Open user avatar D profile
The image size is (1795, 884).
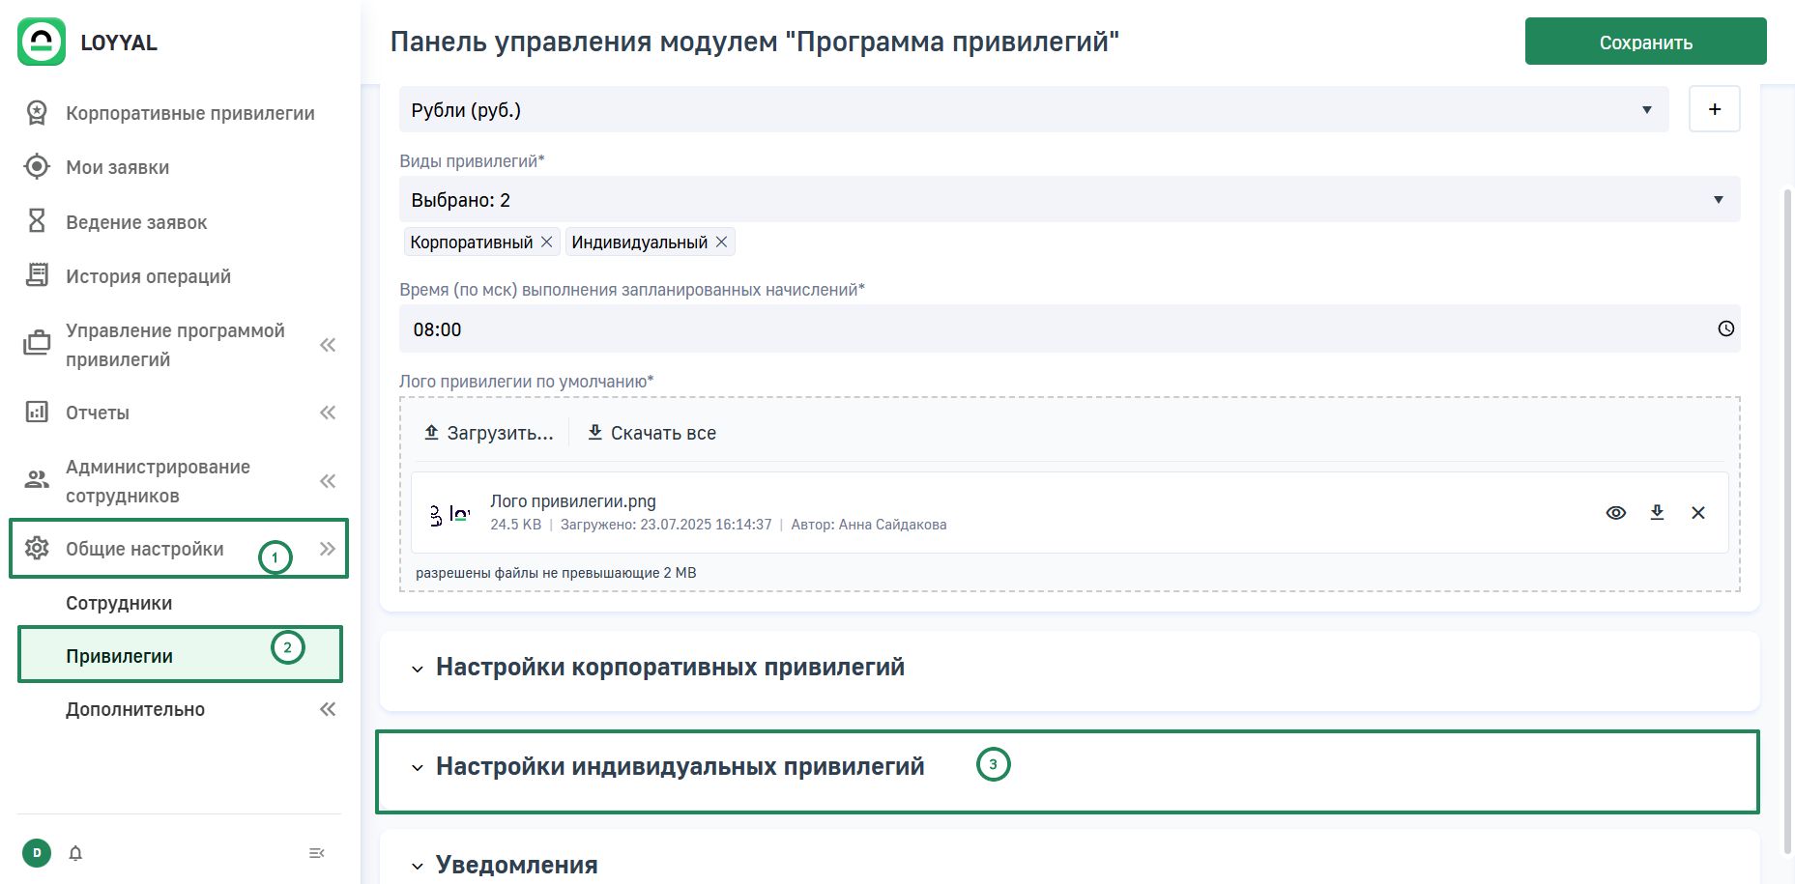(37, 853)
